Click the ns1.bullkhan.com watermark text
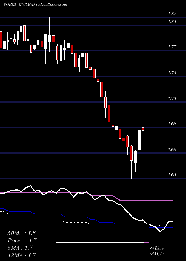 (x=52, y=4)
